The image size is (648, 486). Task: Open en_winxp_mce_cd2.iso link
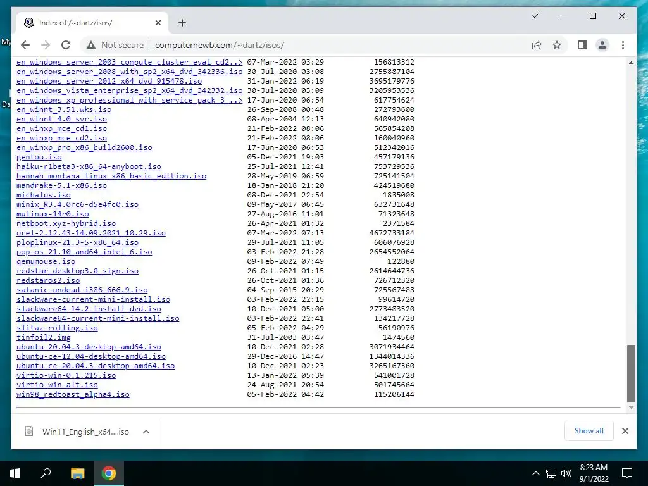61,138
